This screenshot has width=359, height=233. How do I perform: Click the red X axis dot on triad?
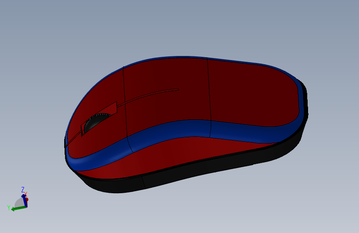27,199
